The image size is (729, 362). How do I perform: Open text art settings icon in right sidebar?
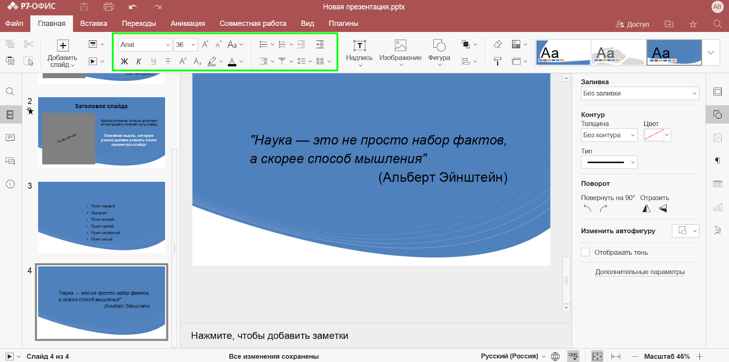[718, 230]
